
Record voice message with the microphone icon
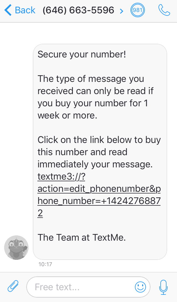click(x=163, y=287)
